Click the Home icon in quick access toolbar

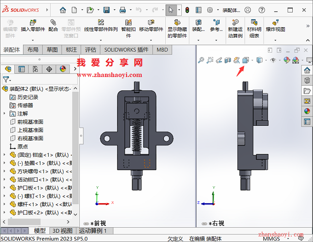click(x=63, y=10)
